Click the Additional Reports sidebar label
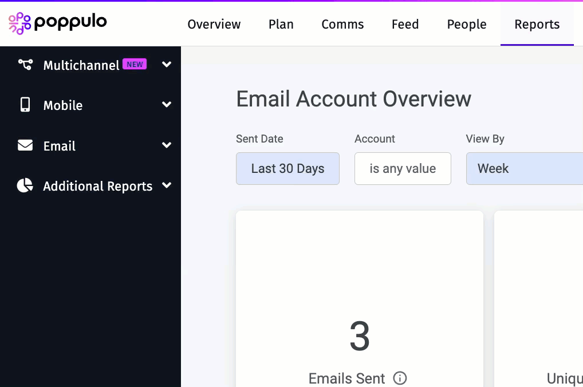Image resolution: width=583 pixels, height=387 pixels. pyautogui.click(x=98, y=186)
